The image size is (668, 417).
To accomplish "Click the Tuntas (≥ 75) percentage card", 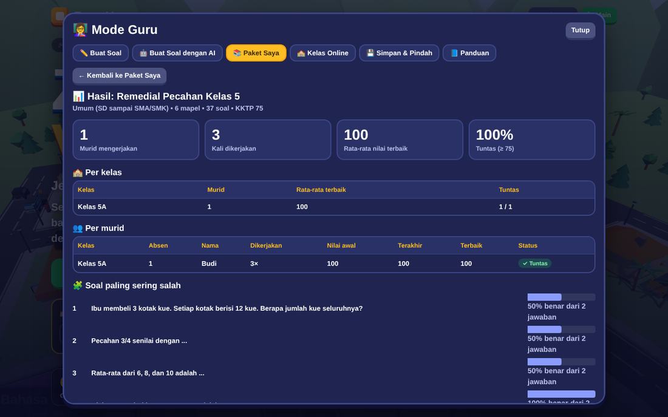I will pos(532,140).
